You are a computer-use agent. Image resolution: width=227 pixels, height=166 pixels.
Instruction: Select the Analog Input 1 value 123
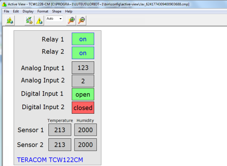83,68
